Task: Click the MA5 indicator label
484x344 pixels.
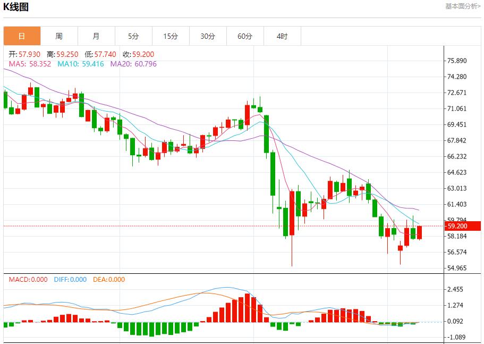Action: click(30, 64)
